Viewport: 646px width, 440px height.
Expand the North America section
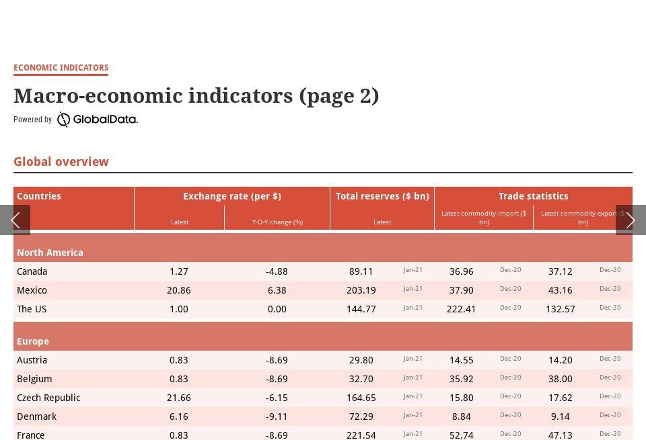[50, 253]
